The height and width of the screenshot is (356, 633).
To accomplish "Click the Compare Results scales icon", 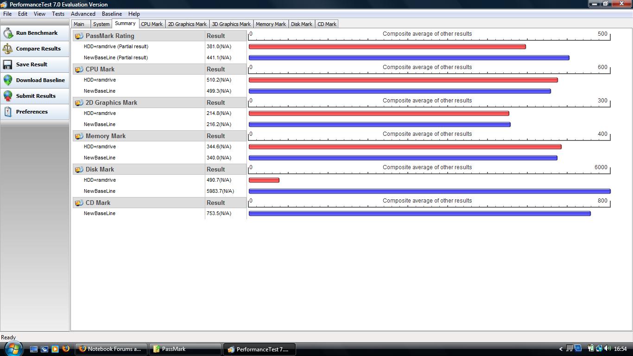I will point(8,49).
